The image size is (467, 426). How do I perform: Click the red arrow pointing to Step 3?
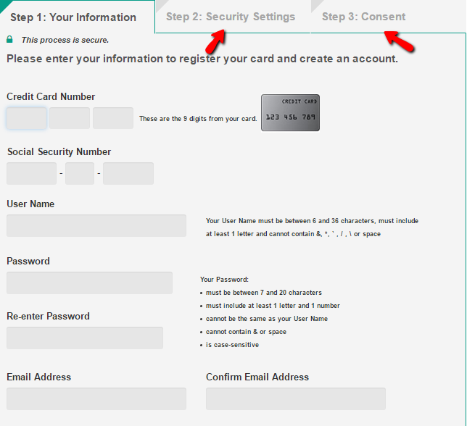point(398,41)
